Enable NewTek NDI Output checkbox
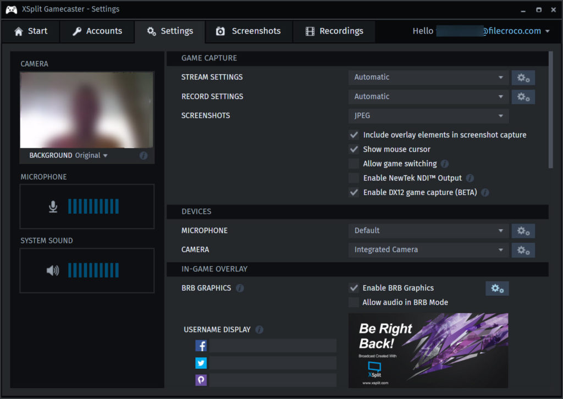This screenshot has height=399, width=563. [x=354, y=178]
